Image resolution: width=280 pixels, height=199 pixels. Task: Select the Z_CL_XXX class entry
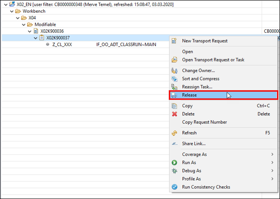click(x=62, y=45)
